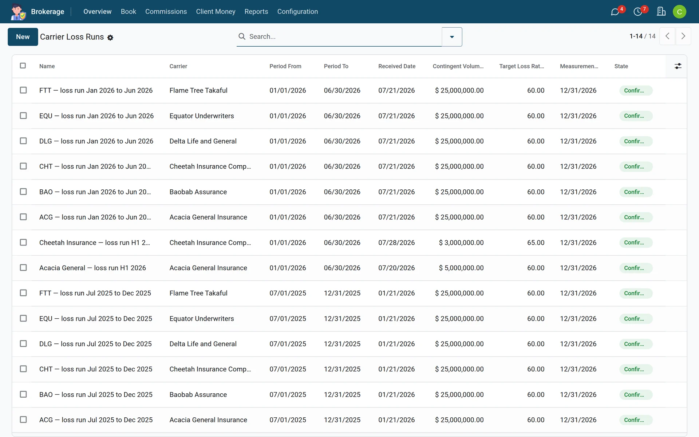Check the Baobab Assurance Jan 2026 row
The height and width of the screenshot is (437, 699).
click(x=23, y=192)
